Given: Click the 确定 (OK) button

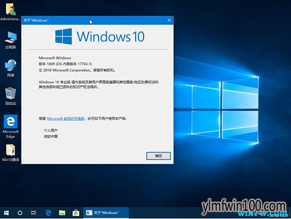Looking at the screenshot, I should (158, 156).
